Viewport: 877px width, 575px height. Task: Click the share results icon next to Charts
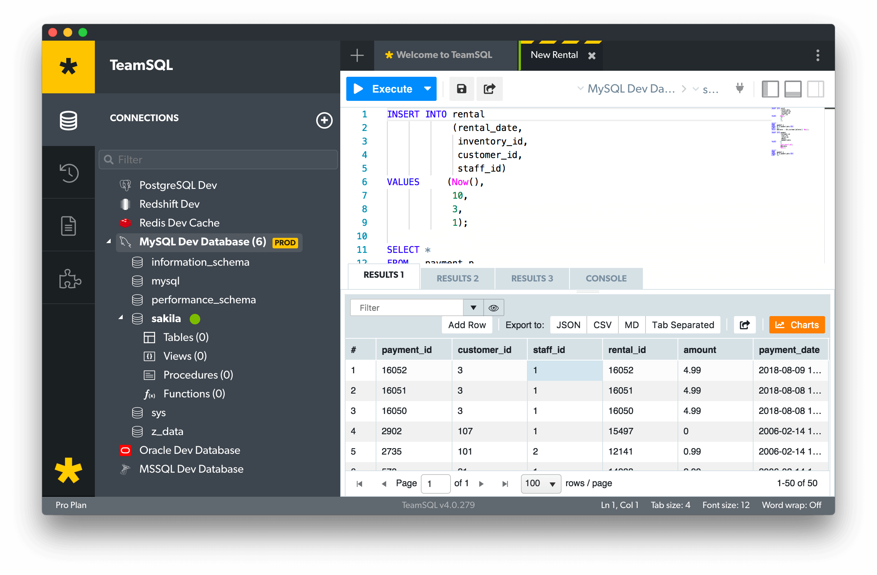click(x=745, y=324)
